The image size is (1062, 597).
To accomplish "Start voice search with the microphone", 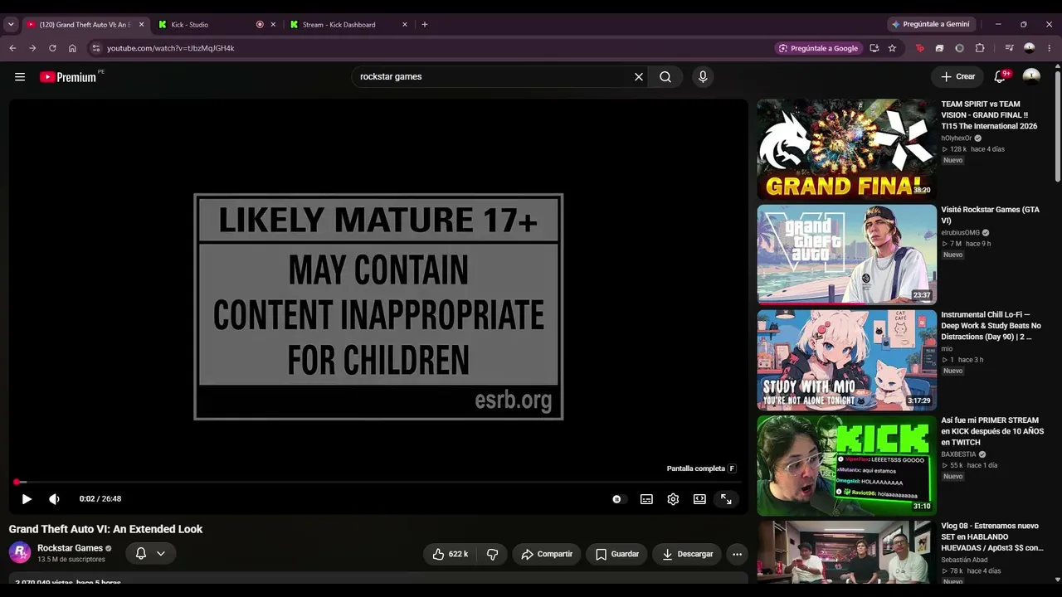I will click(703, 77).
